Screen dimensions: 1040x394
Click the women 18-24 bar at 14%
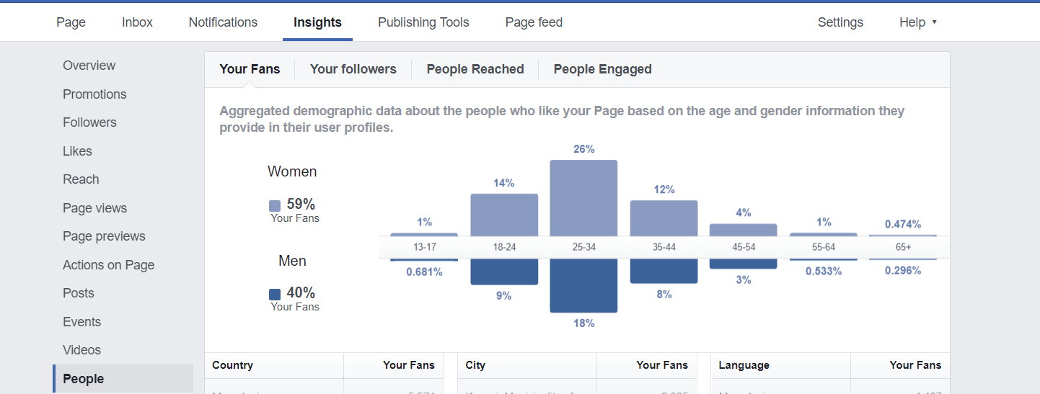tap(504, 215)
